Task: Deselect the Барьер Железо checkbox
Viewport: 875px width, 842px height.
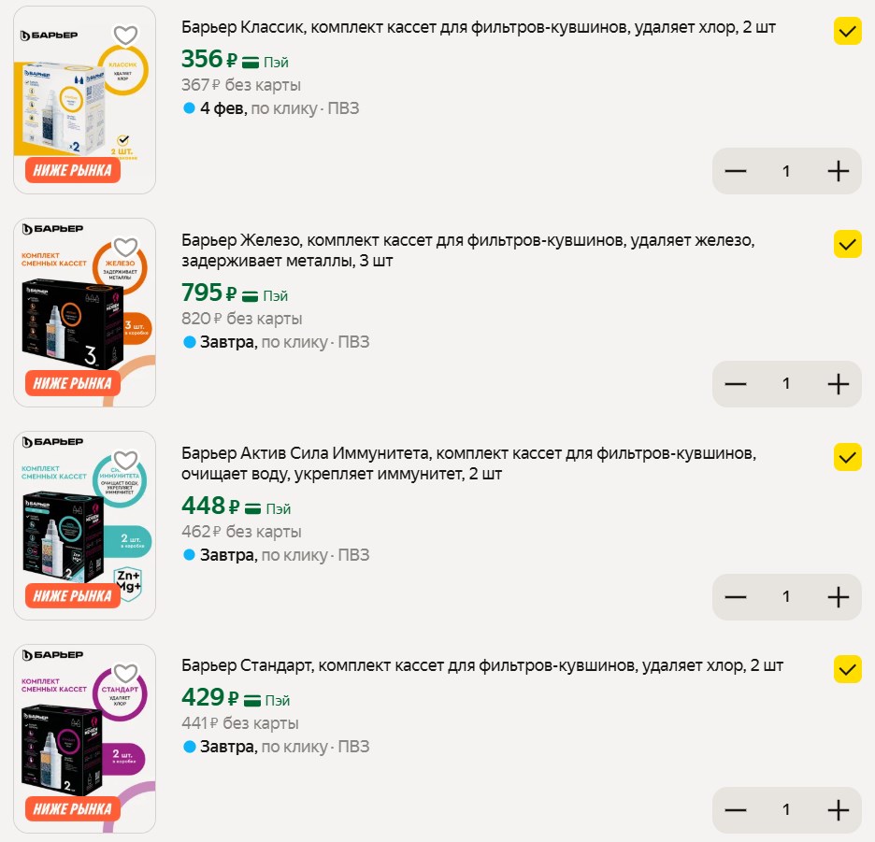Action: click(x=847, y=244)
